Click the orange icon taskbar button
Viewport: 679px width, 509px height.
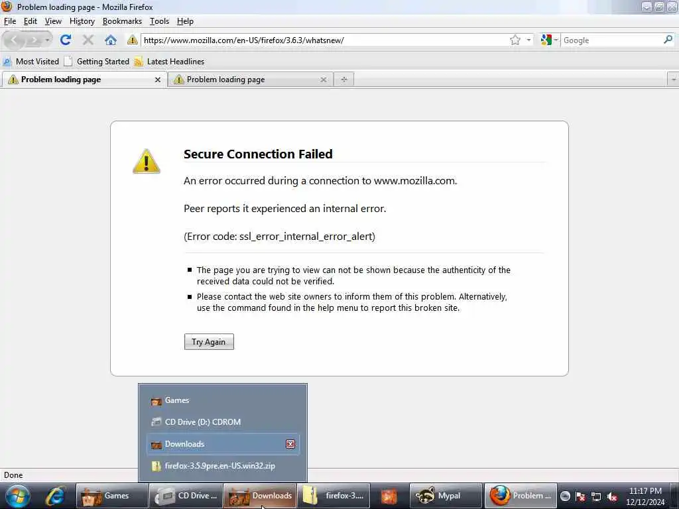(389, 496)
